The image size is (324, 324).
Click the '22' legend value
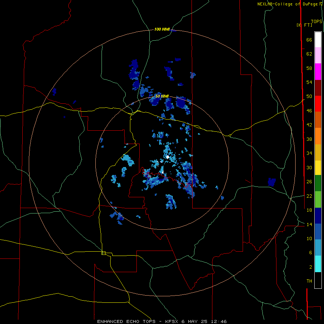[309, 196]
